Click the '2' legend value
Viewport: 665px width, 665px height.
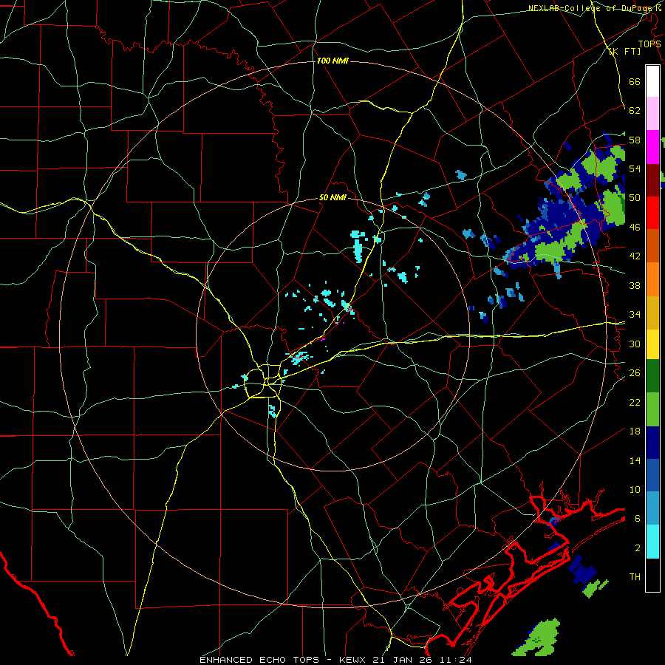638,548
